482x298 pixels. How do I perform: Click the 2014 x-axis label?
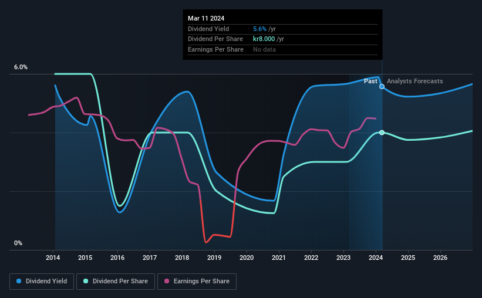53,258
